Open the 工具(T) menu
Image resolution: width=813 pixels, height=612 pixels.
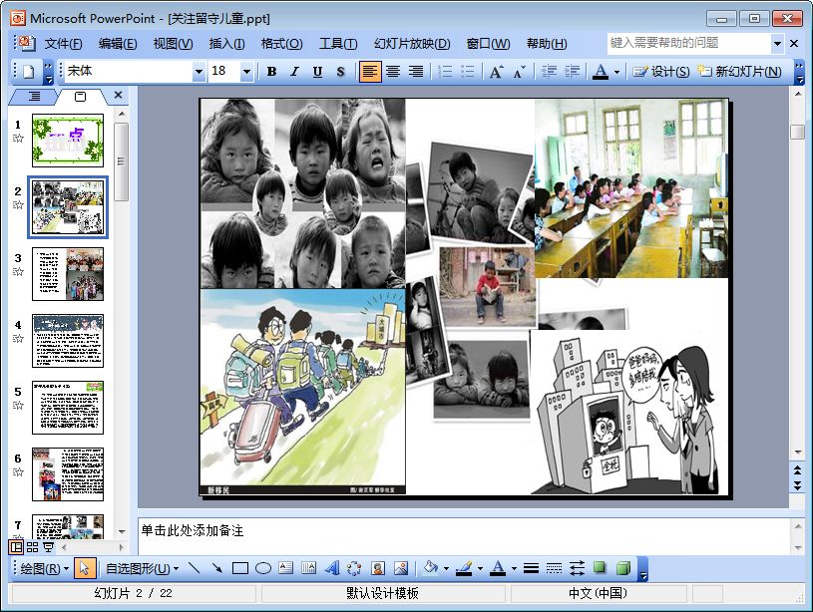pyautogui.click(x=337, y=44)
